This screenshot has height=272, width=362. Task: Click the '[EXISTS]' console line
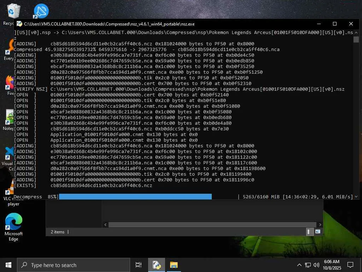pyautogui.click(x=83, y=186)
